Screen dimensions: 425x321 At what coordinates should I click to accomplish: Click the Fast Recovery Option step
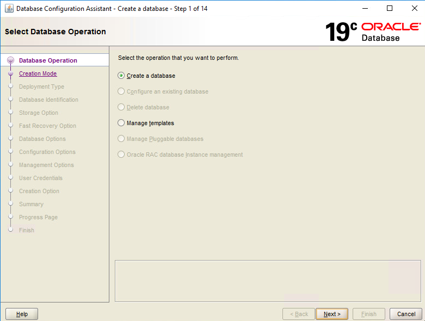tap(47, 126)
